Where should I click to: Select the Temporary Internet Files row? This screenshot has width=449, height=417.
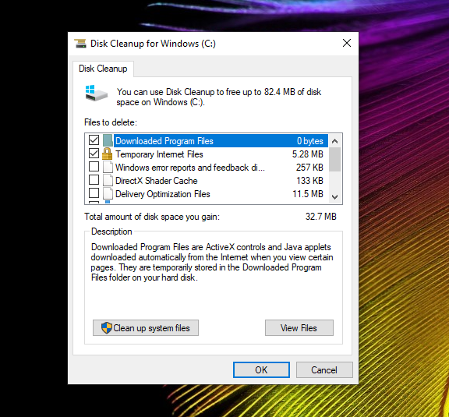click(x=207, y=154)
